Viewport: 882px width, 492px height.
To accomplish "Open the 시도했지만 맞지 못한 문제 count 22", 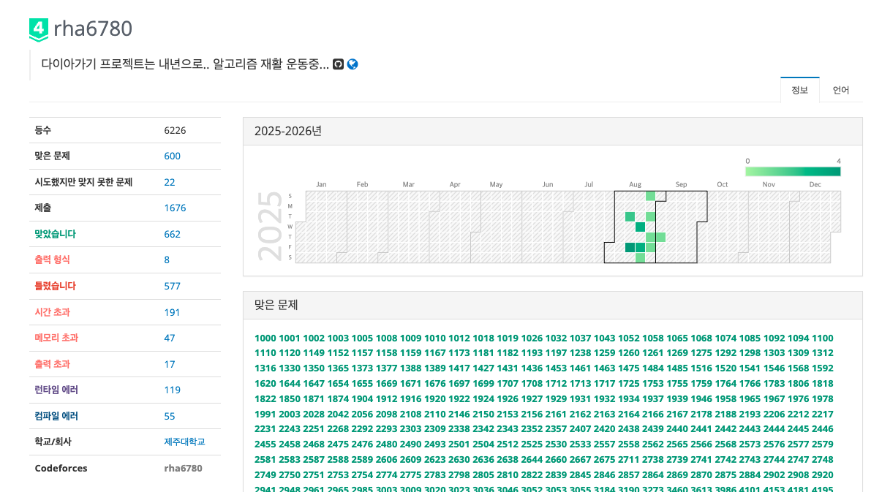I will (x=170, y=182).
